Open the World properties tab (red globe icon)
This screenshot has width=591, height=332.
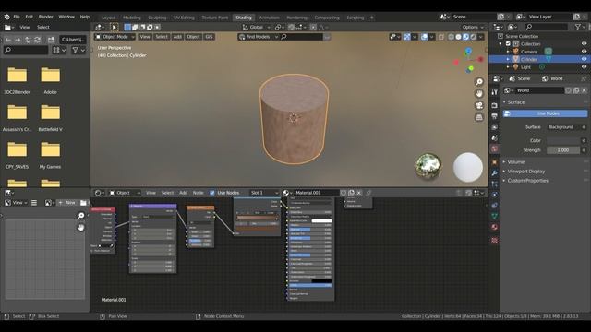[495, 149]
